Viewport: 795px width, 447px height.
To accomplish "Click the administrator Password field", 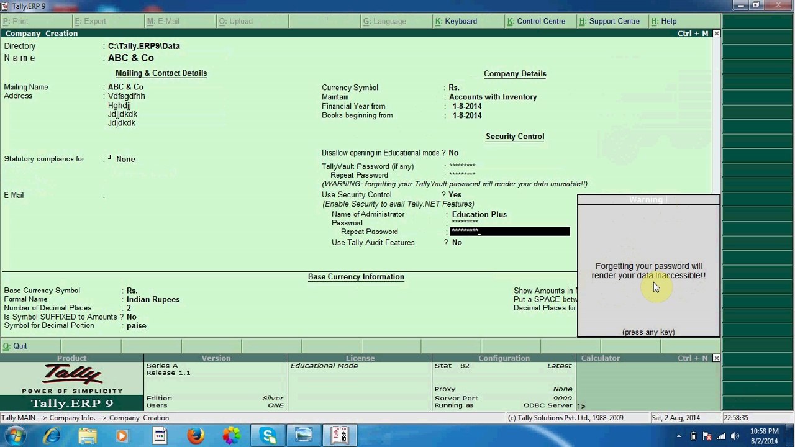I will tap(465, 223).
